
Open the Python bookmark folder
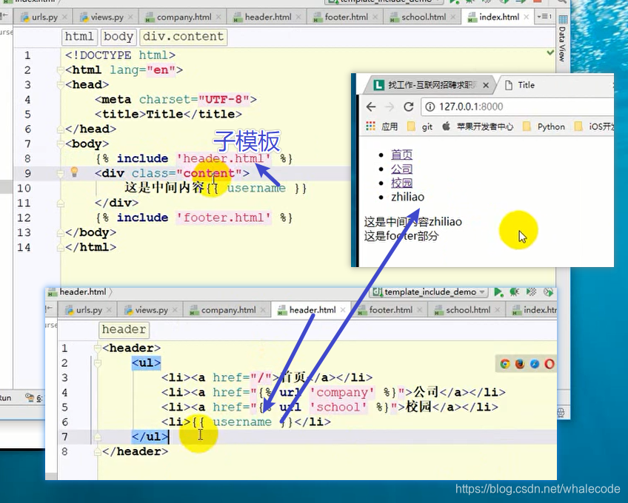tap(544, 126)
